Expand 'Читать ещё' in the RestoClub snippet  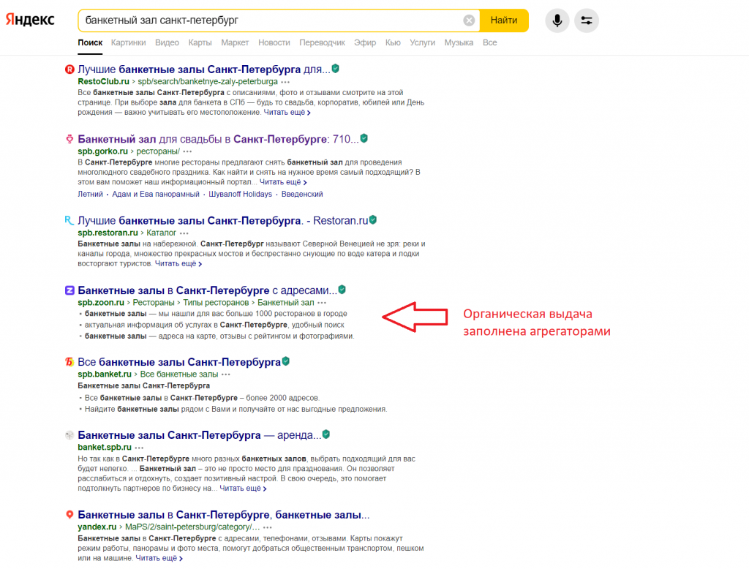287,113
